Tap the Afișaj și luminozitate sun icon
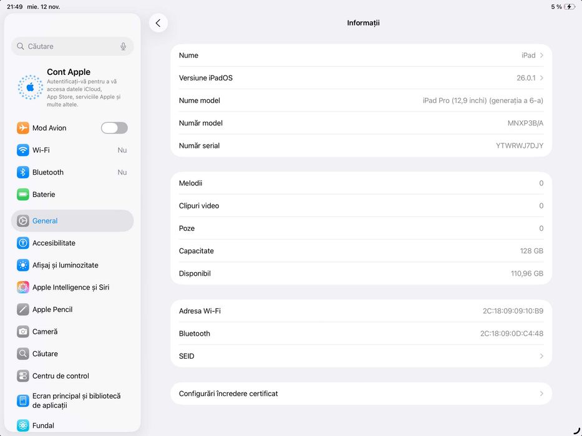 (x=22, y=265)
